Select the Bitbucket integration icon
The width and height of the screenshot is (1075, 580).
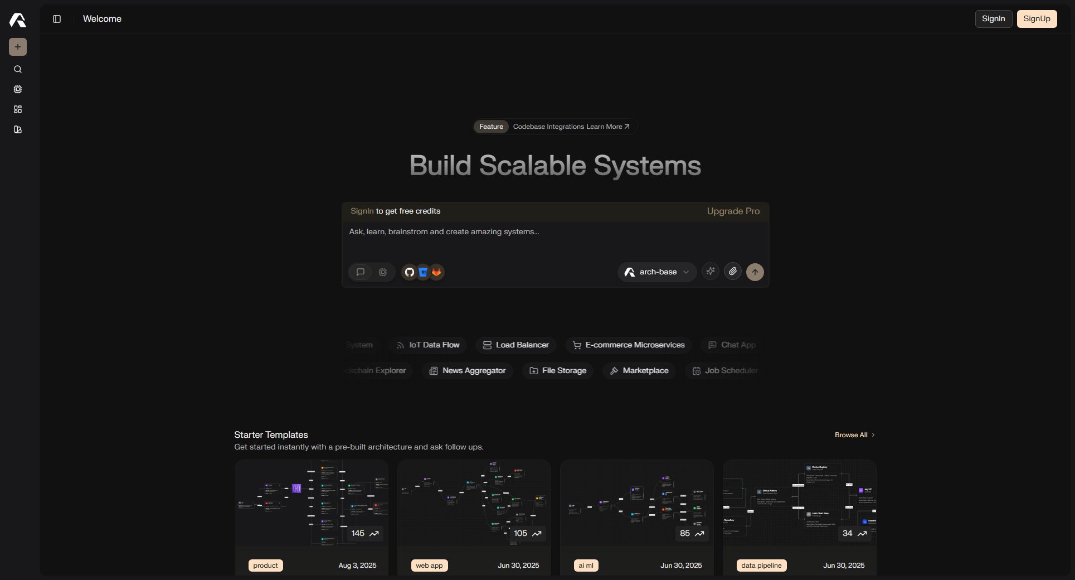pyautogui.click(x=423, y=272)
